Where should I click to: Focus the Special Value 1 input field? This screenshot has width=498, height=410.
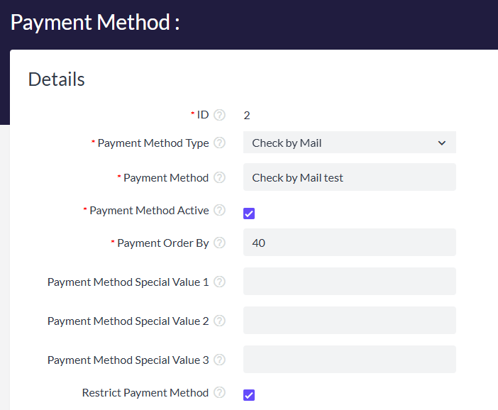[x=349, y=282]
